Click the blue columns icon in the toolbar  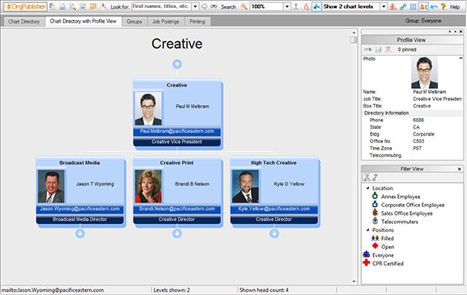(x=413, y=6)
